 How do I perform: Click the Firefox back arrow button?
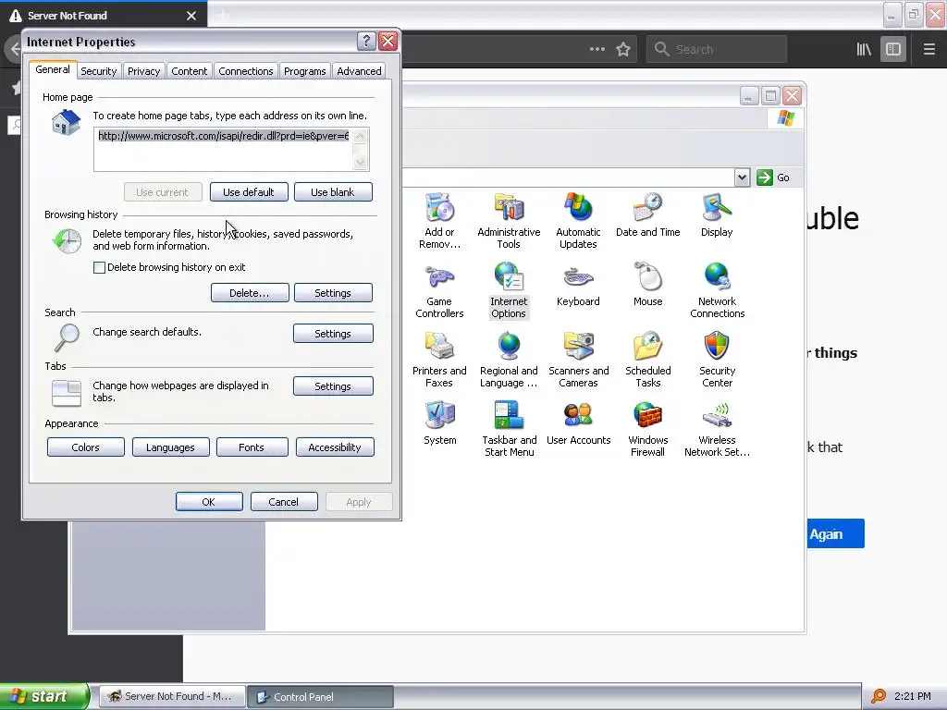(x=15, y=50)
